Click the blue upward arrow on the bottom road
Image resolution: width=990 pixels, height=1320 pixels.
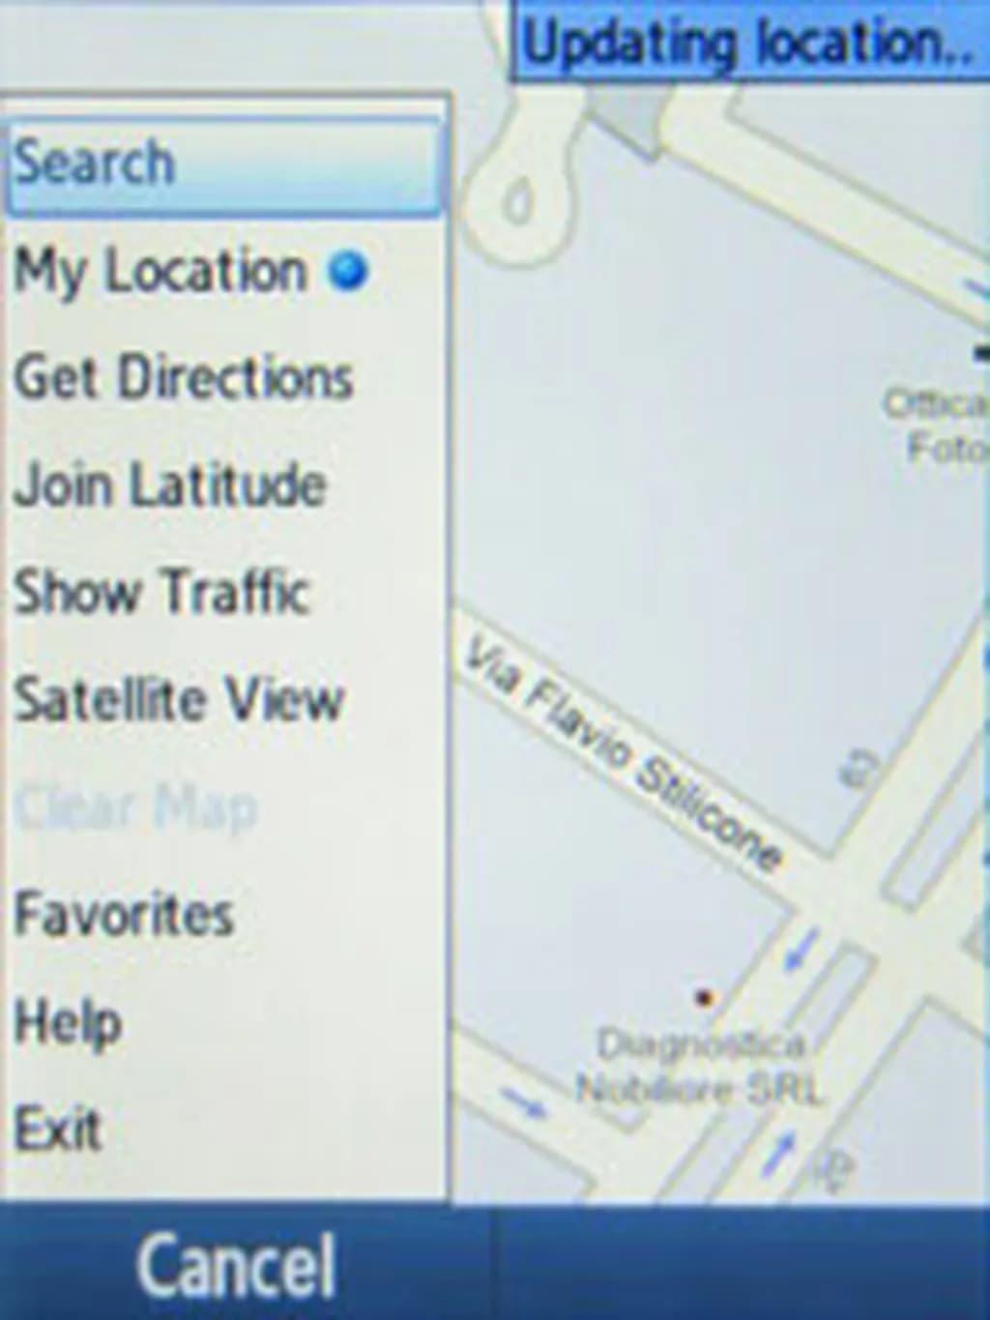[x=778, y=1153]
